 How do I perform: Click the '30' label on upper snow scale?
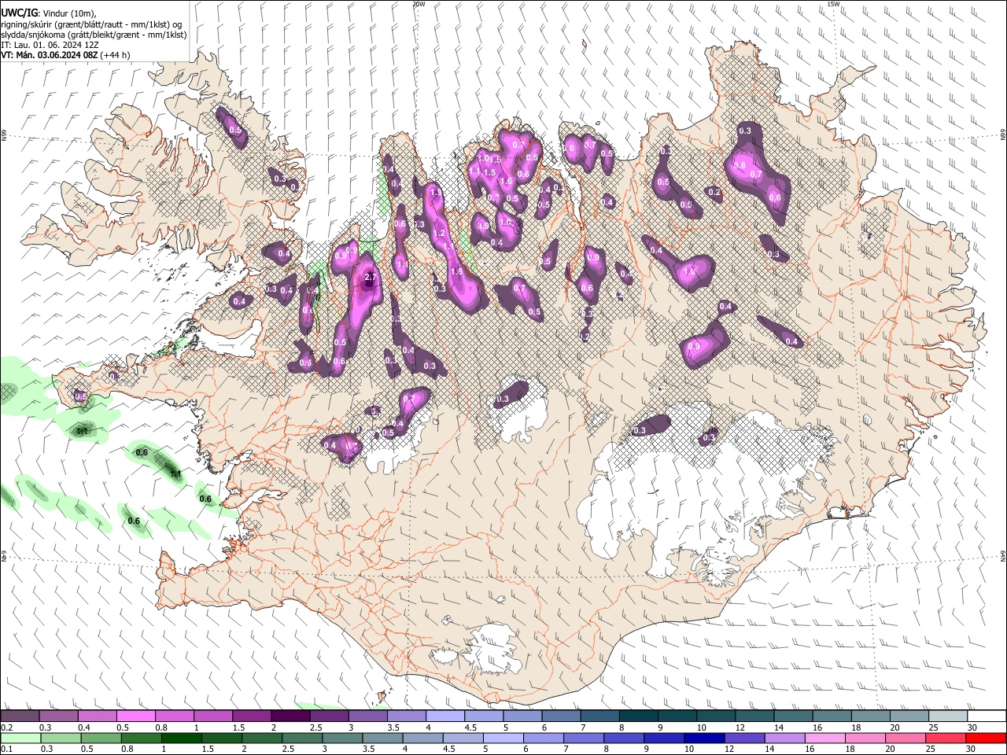click(973, 727)
